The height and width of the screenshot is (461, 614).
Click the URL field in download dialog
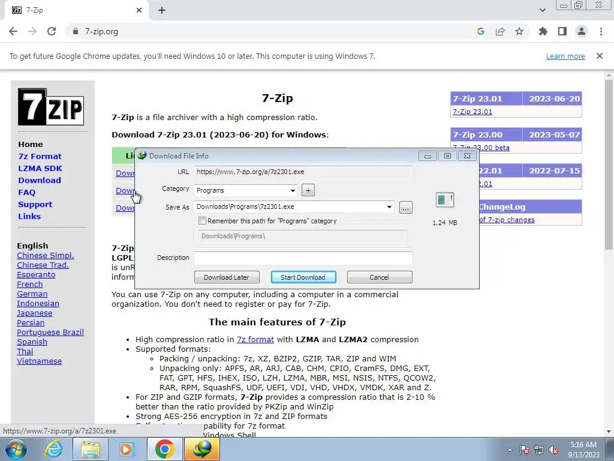click(303, 172)
